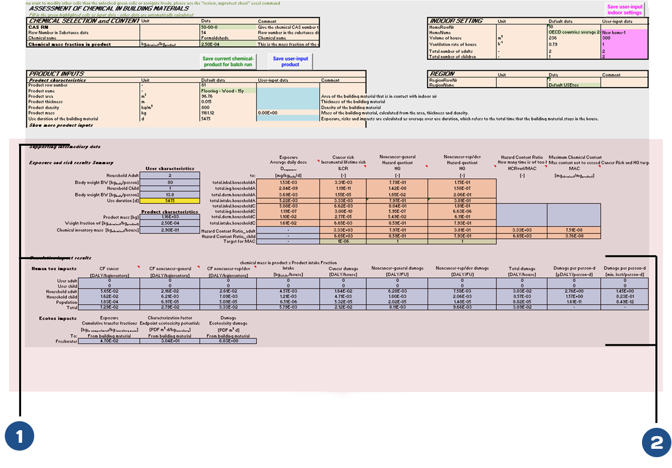Expand Show more product inputs

click(61, 125)
